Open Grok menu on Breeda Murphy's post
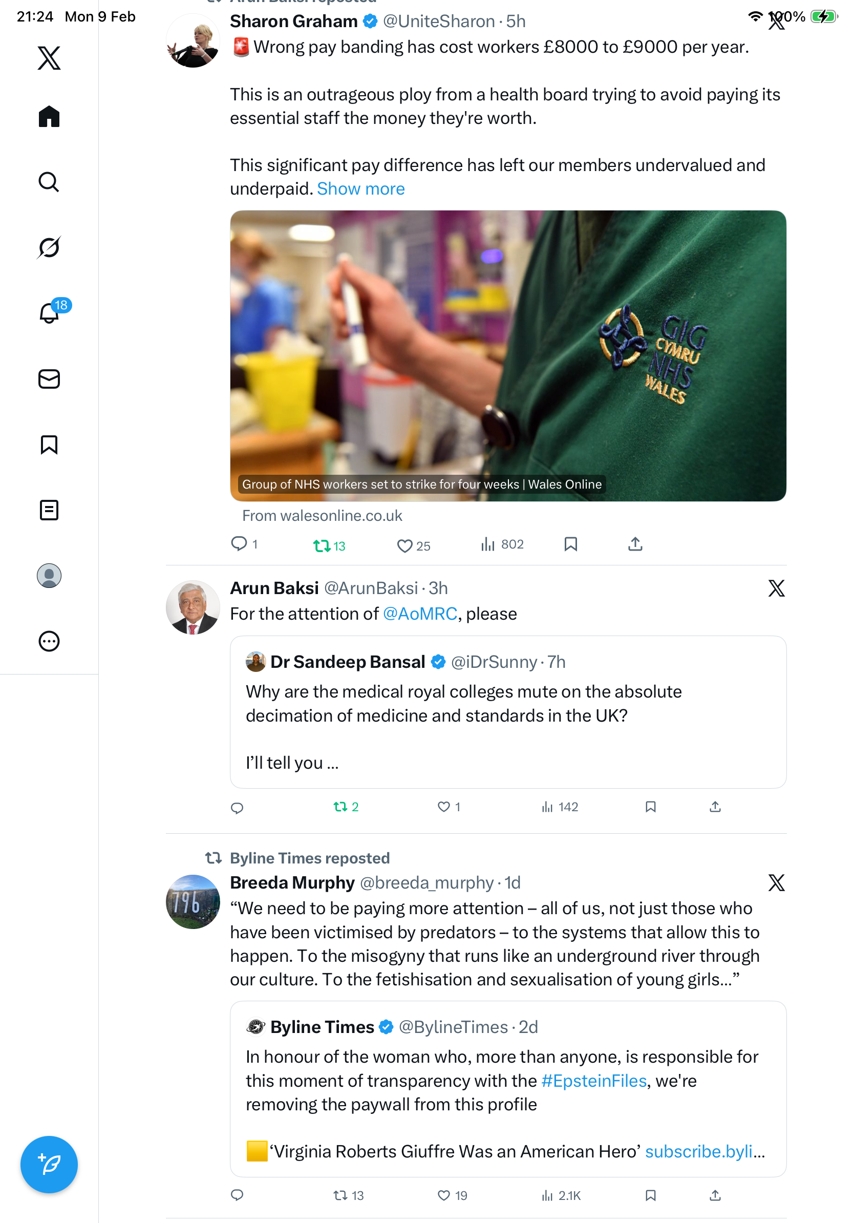Image resolution: width=854 pixels, height=1223 pixels. pos(776,882)
